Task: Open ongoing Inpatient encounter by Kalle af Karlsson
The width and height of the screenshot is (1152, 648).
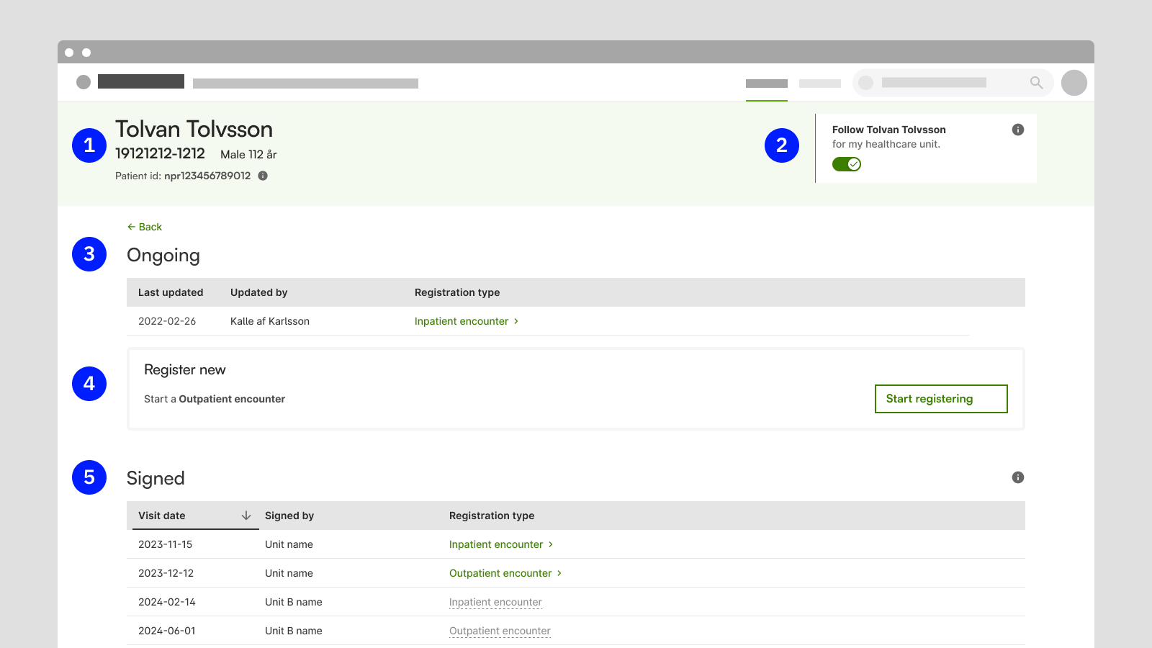Action: 467,321
